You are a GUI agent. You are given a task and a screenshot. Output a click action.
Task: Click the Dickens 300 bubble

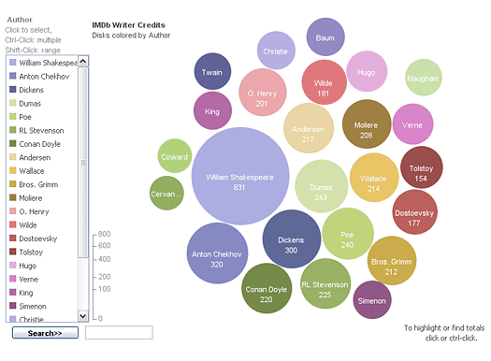point(292,238)
